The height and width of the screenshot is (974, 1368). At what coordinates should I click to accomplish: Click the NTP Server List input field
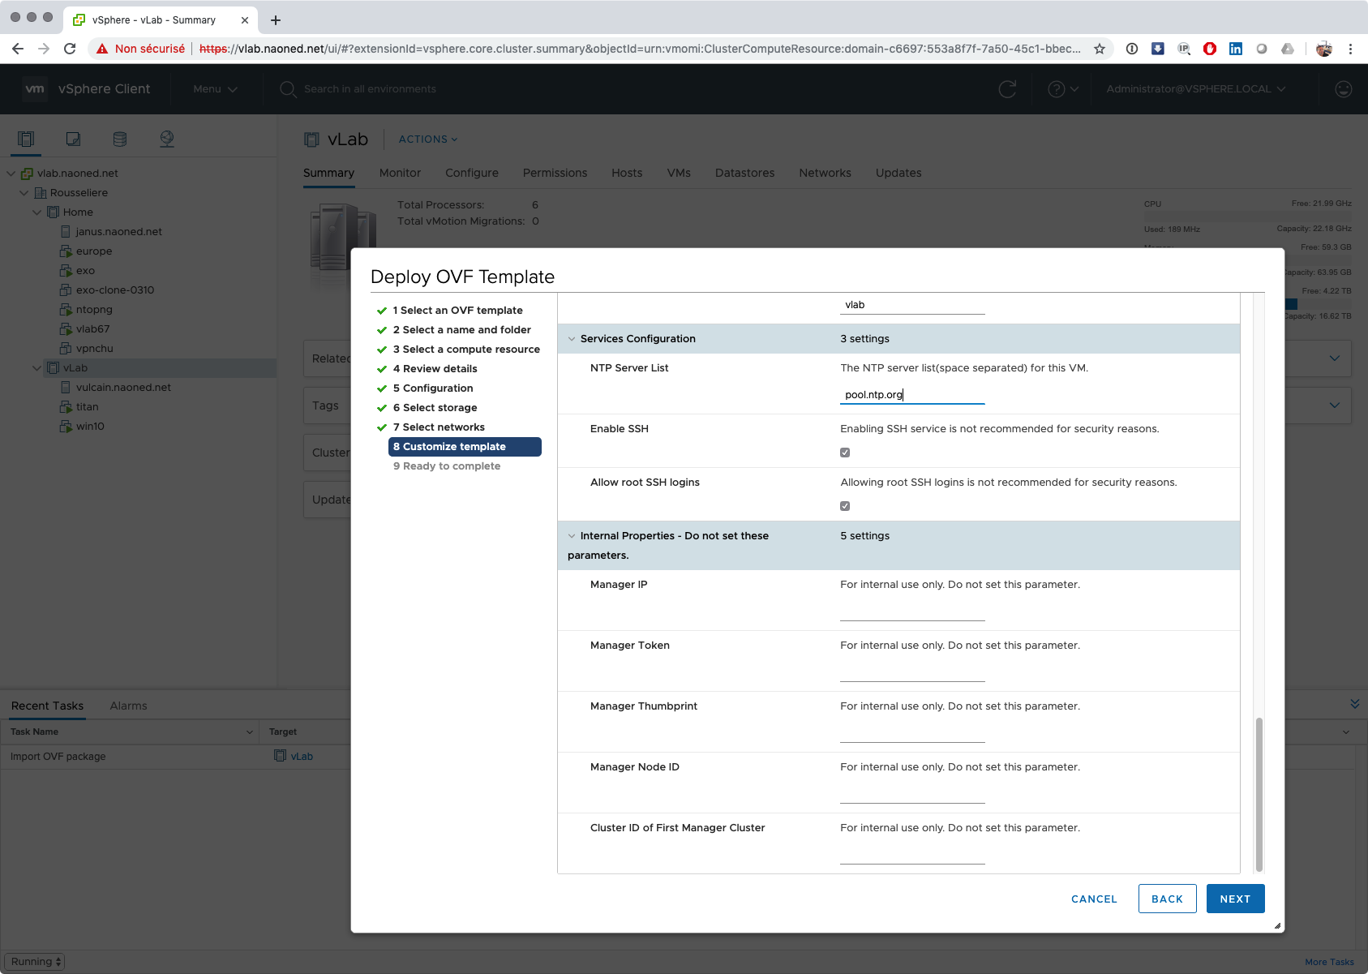(x=911, y=395)
